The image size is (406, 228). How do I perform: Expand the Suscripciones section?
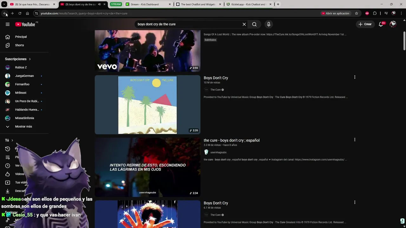point(18,59)
